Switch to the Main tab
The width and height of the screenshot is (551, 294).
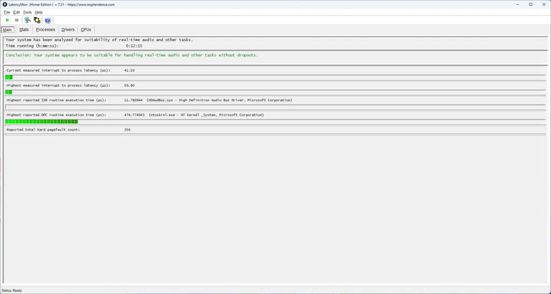(8, 30)
